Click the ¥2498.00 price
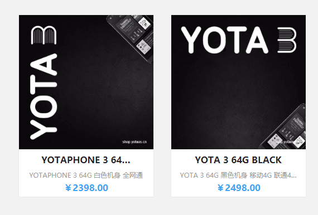The width and height of the screenshot is (318, 215). pyautogui.click(x=239, y=188)
